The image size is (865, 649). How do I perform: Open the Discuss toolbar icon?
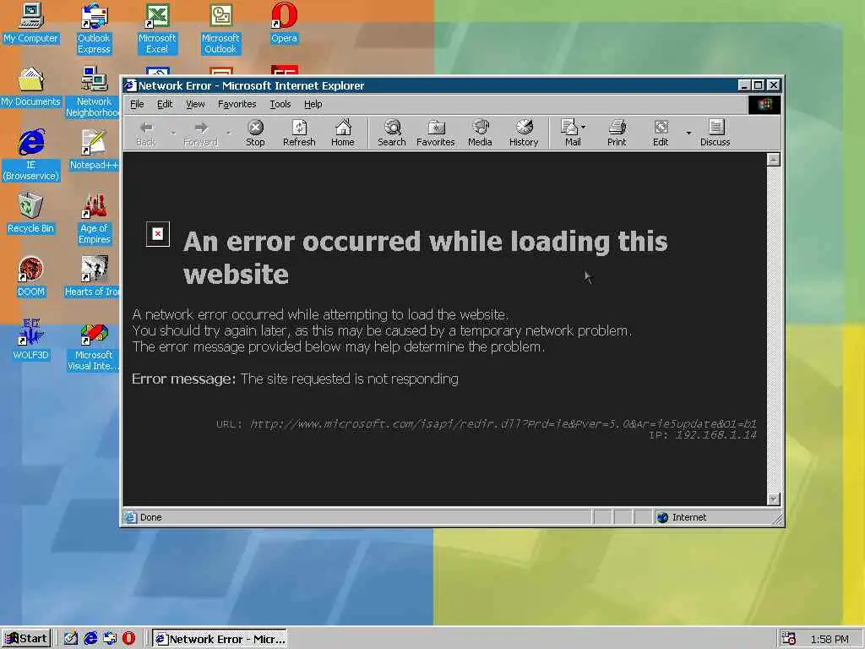pos(715,134)
